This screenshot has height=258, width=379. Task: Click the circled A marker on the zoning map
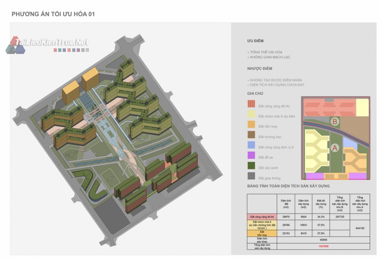[x=334, y=148]
